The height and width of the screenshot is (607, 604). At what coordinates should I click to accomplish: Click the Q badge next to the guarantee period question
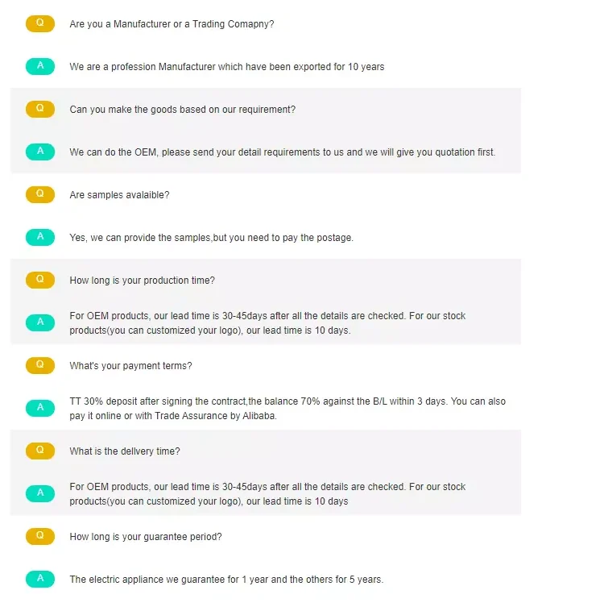click(40, 536)
